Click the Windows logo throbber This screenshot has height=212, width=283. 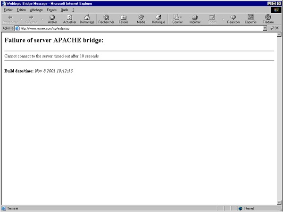coord(276,10)
